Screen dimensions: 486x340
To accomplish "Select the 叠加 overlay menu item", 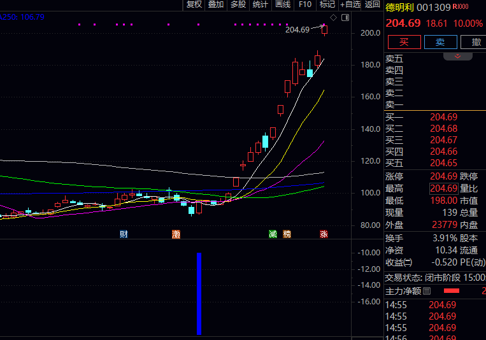I will (x=216, y=4).
